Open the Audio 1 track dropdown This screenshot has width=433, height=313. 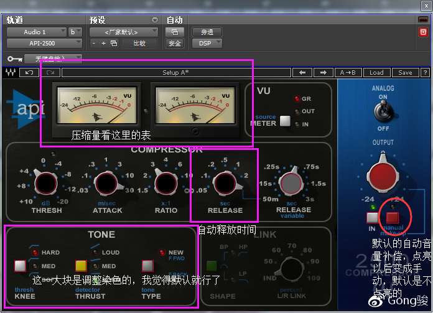click(37, 32)
